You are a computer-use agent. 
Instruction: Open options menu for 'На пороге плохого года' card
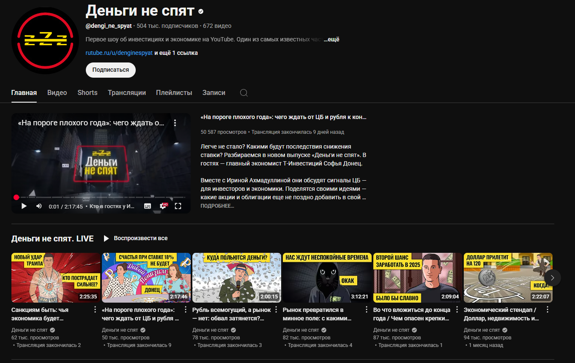(x=186, y=310)
